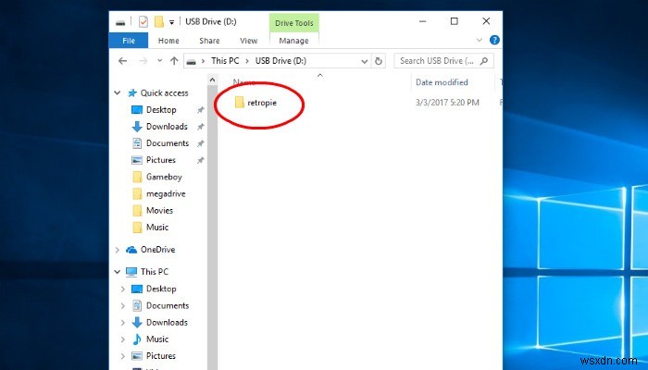Viewport: 648px width, 370px height.
Task: Select Quick access in the navigation pane
Action: pos(164,92)
